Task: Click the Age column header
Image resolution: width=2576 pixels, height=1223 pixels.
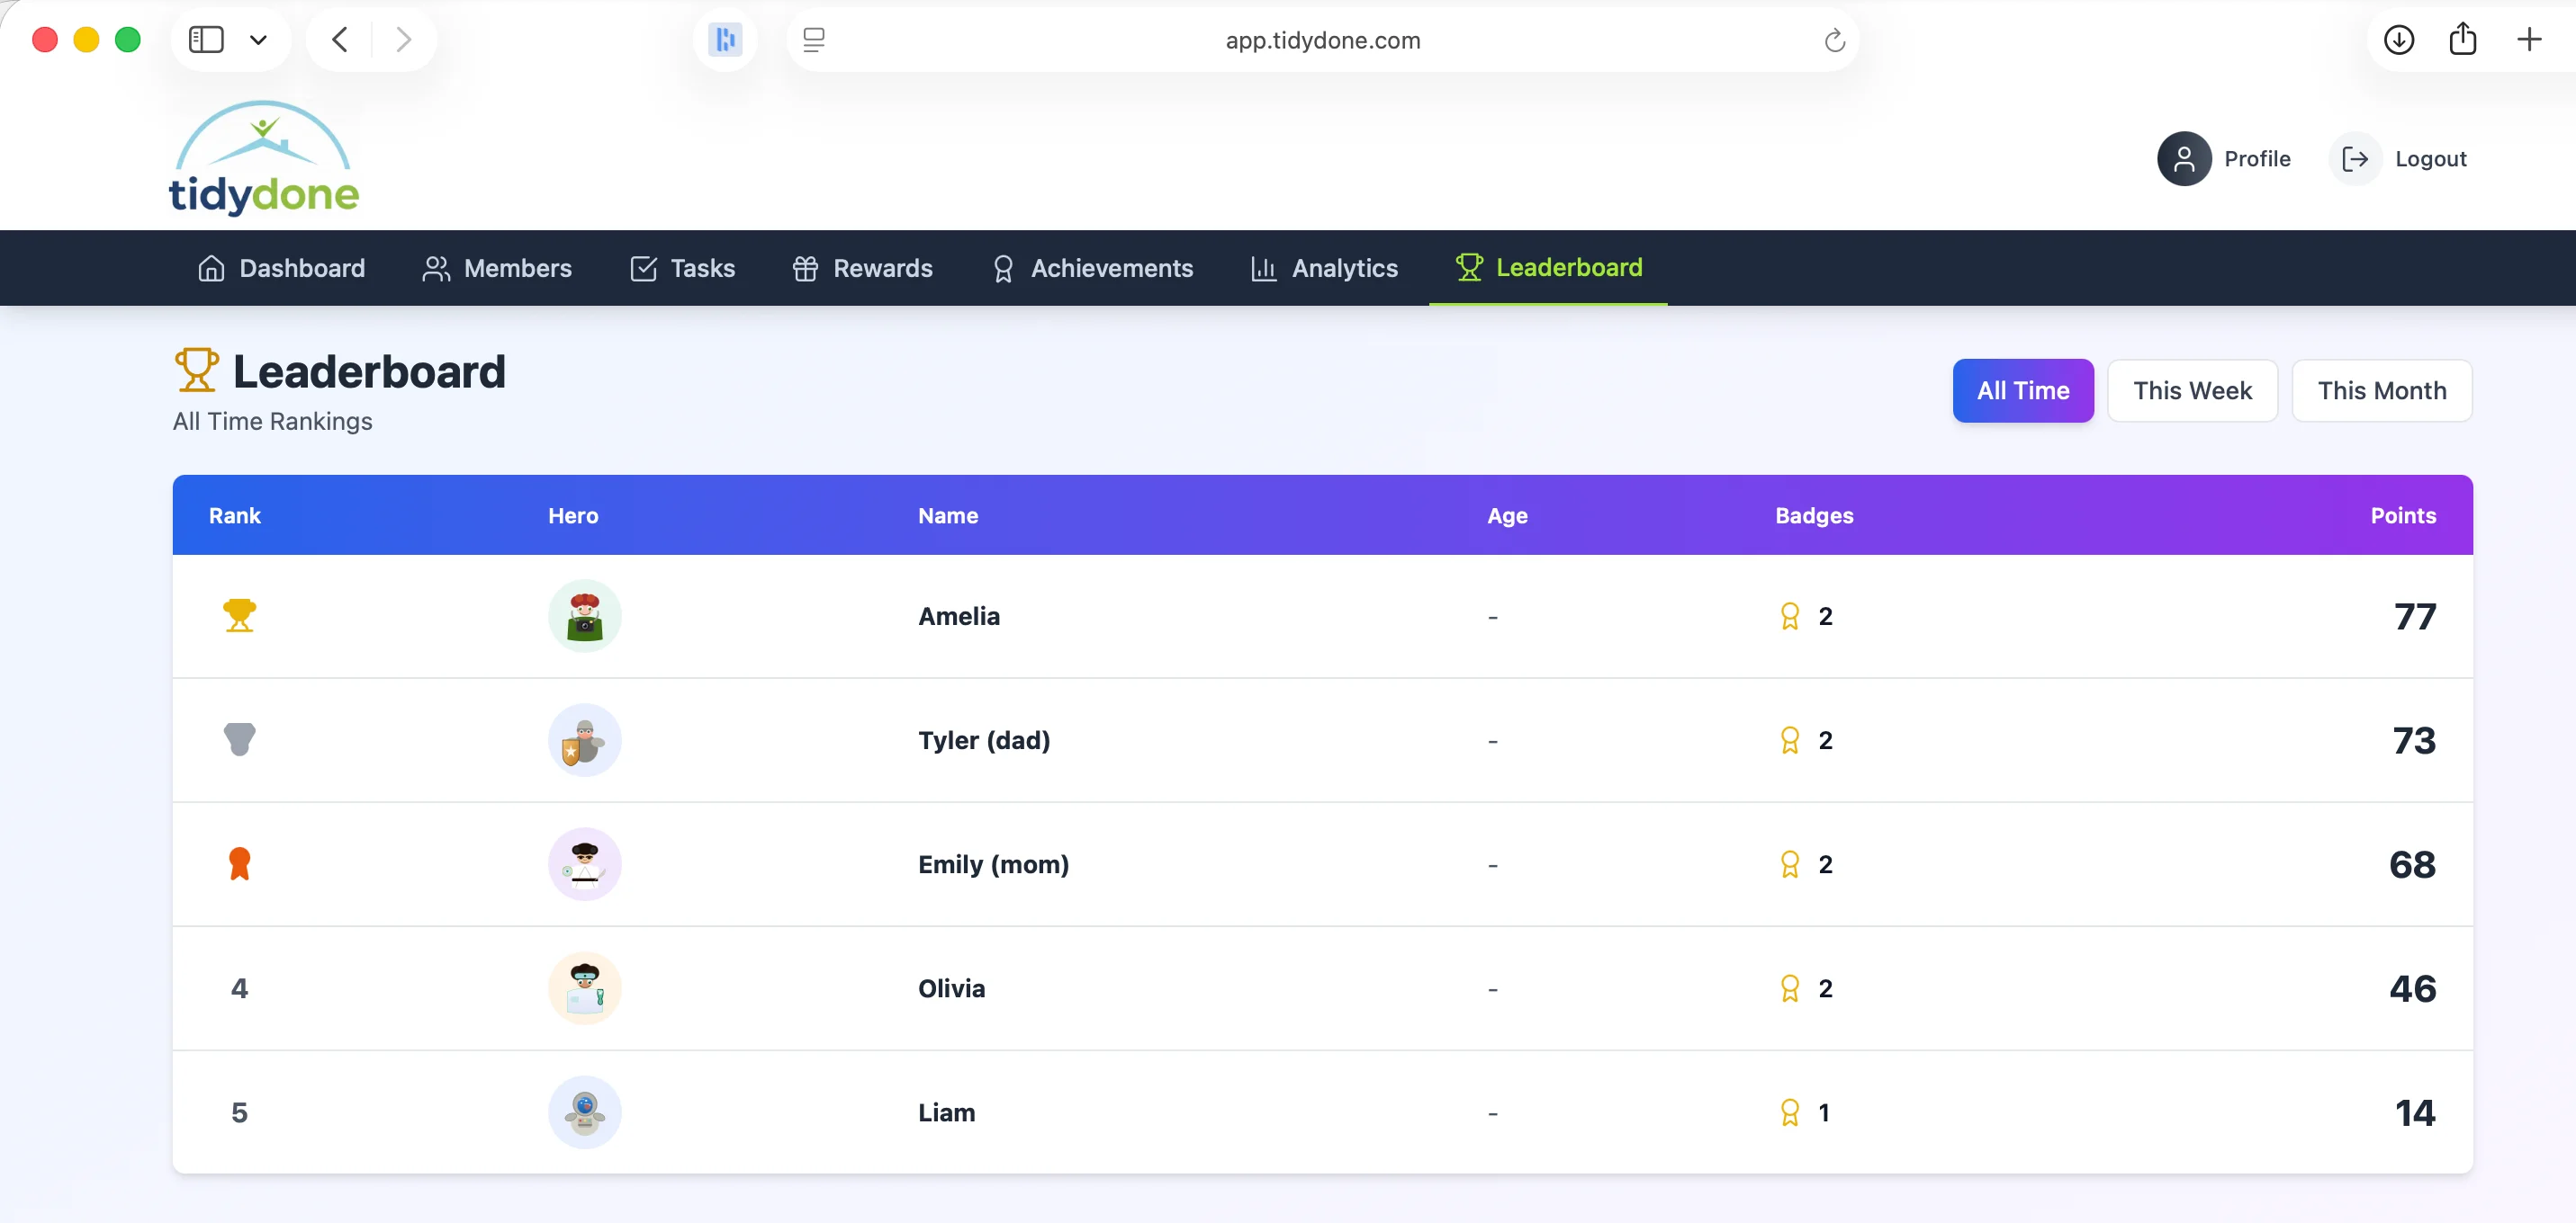Action: coord(1507,515)
